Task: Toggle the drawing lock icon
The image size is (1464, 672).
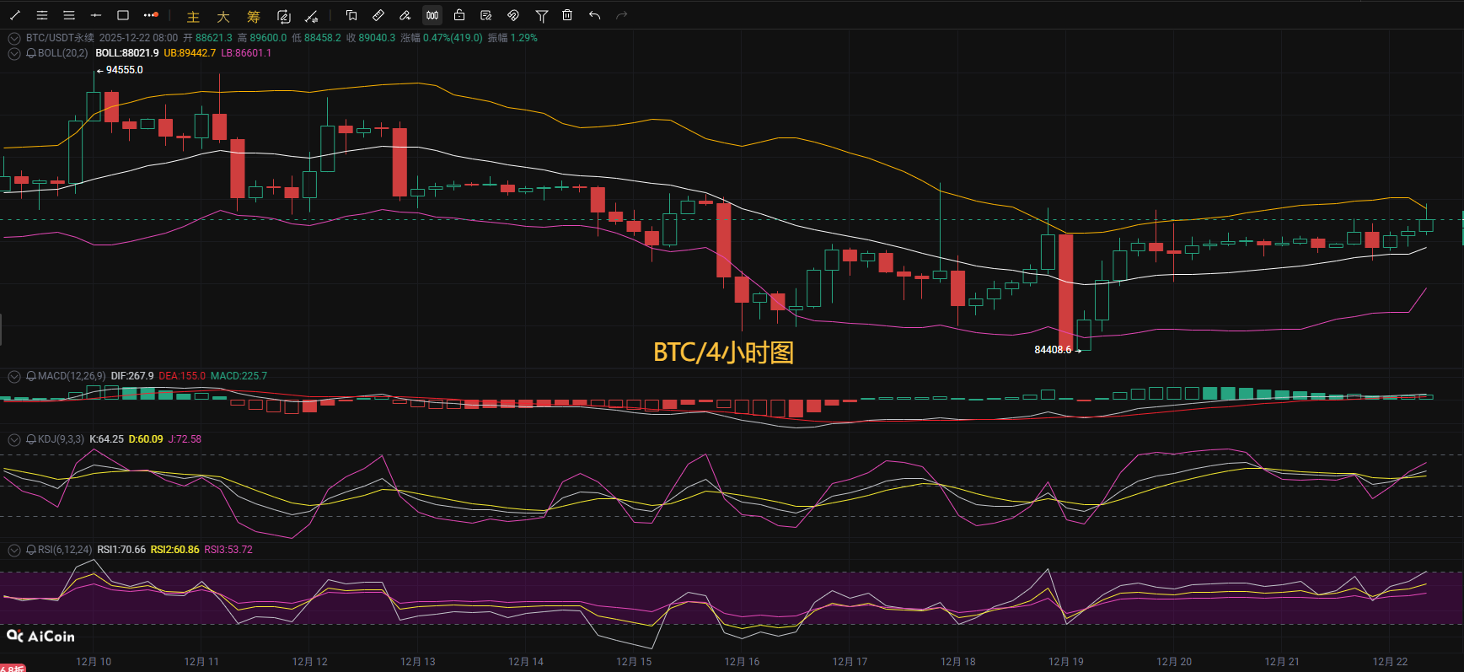Action: tap(459, 15)
